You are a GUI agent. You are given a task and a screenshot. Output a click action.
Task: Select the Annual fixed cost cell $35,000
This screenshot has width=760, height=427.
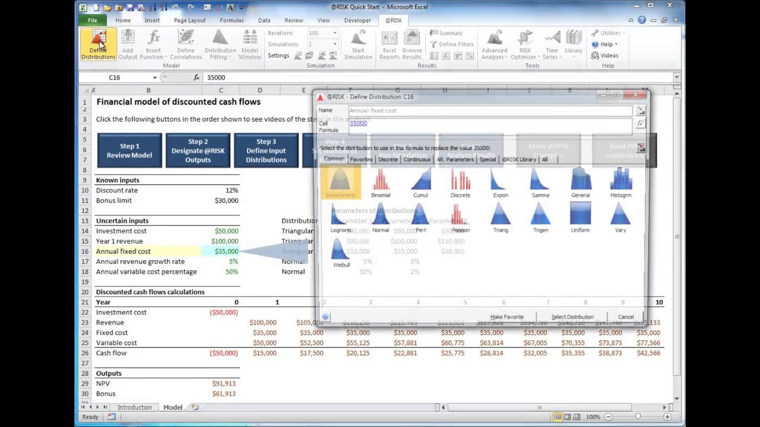(x=221, y=251)
